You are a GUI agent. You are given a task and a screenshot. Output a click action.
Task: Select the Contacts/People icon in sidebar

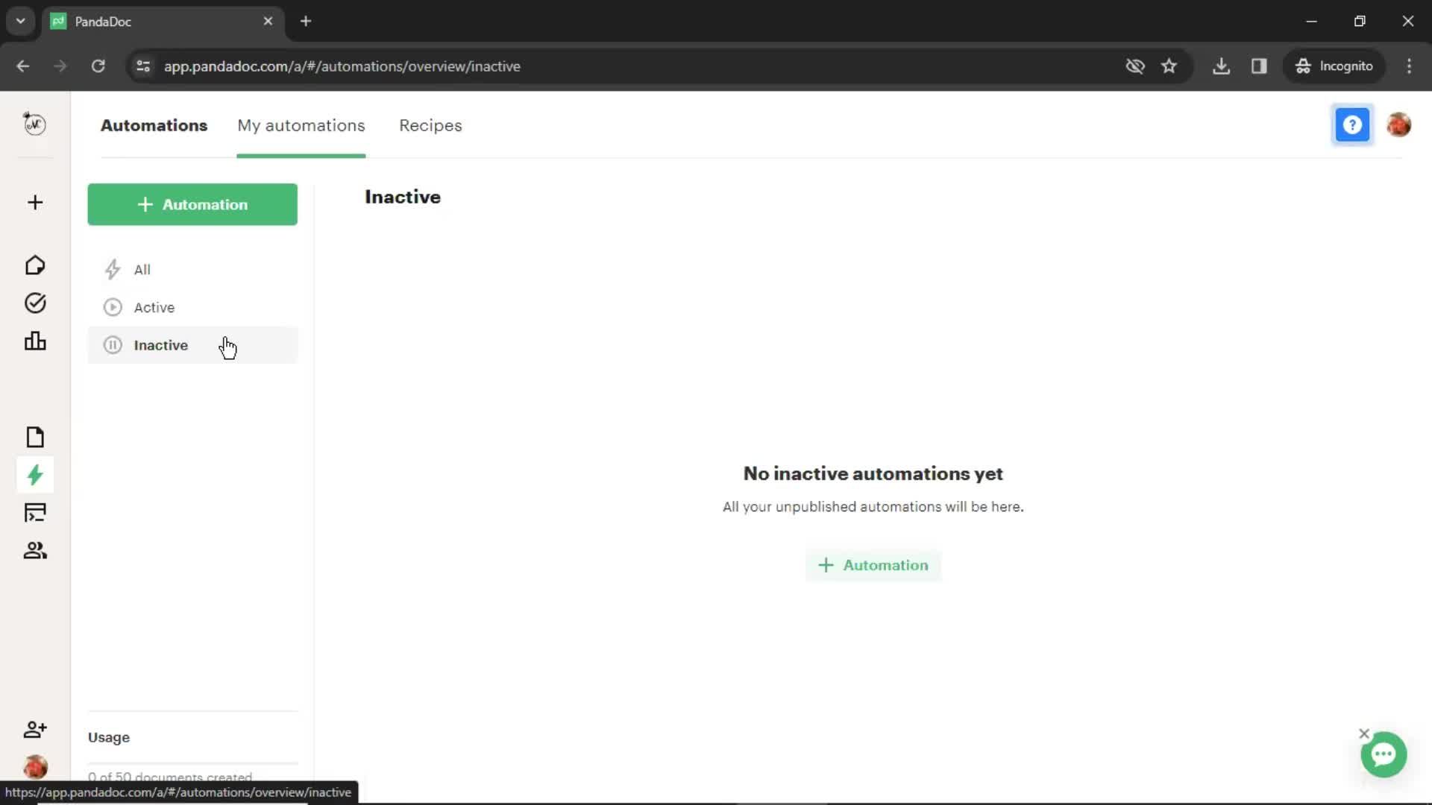[34, 550]
